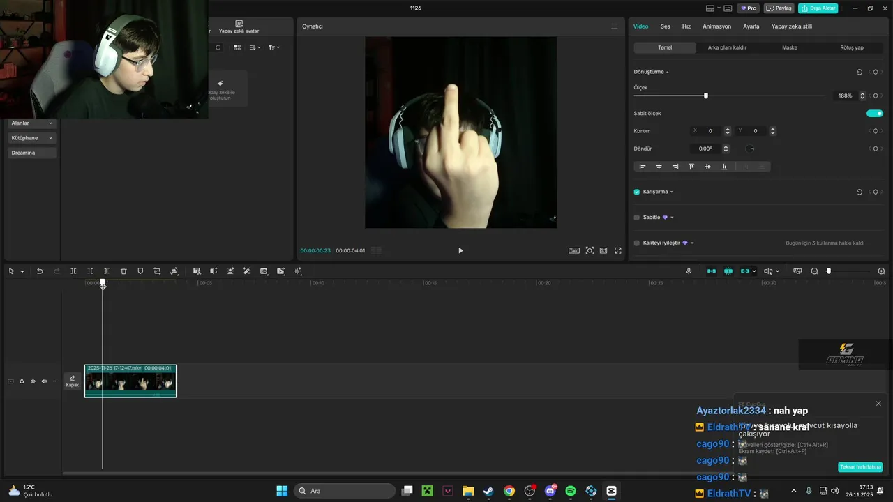Click the Dışa Aktar export button
The image size is (893, 502).
point(818,8)
